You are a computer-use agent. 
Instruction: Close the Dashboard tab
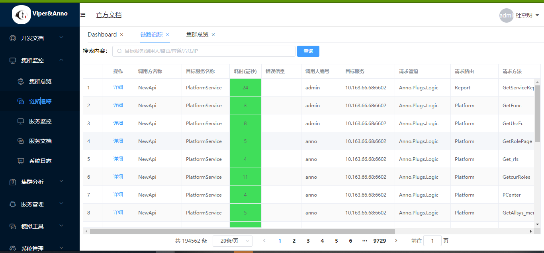(x=122, y=35)
